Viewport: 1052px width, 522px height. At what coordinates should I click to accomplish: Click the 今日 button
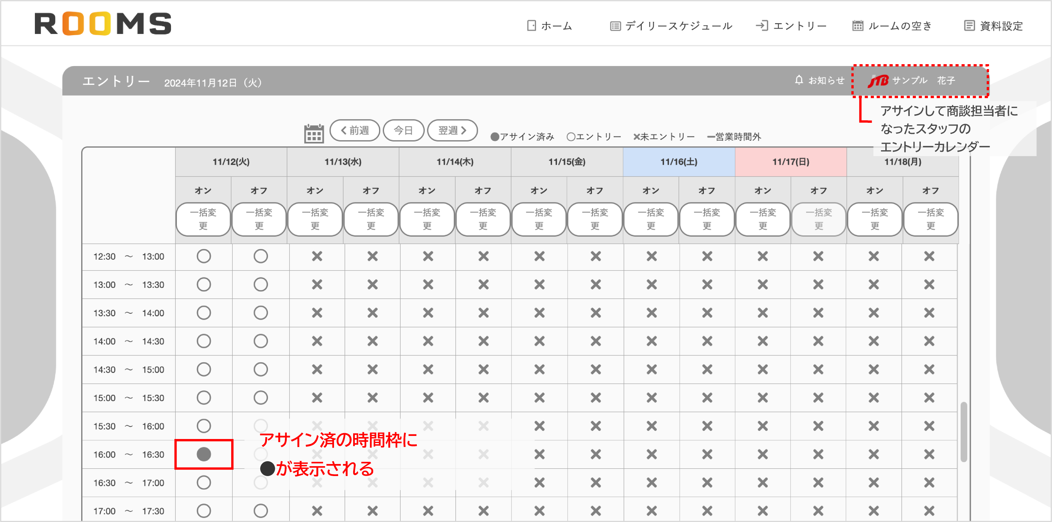tap(403, 130)
